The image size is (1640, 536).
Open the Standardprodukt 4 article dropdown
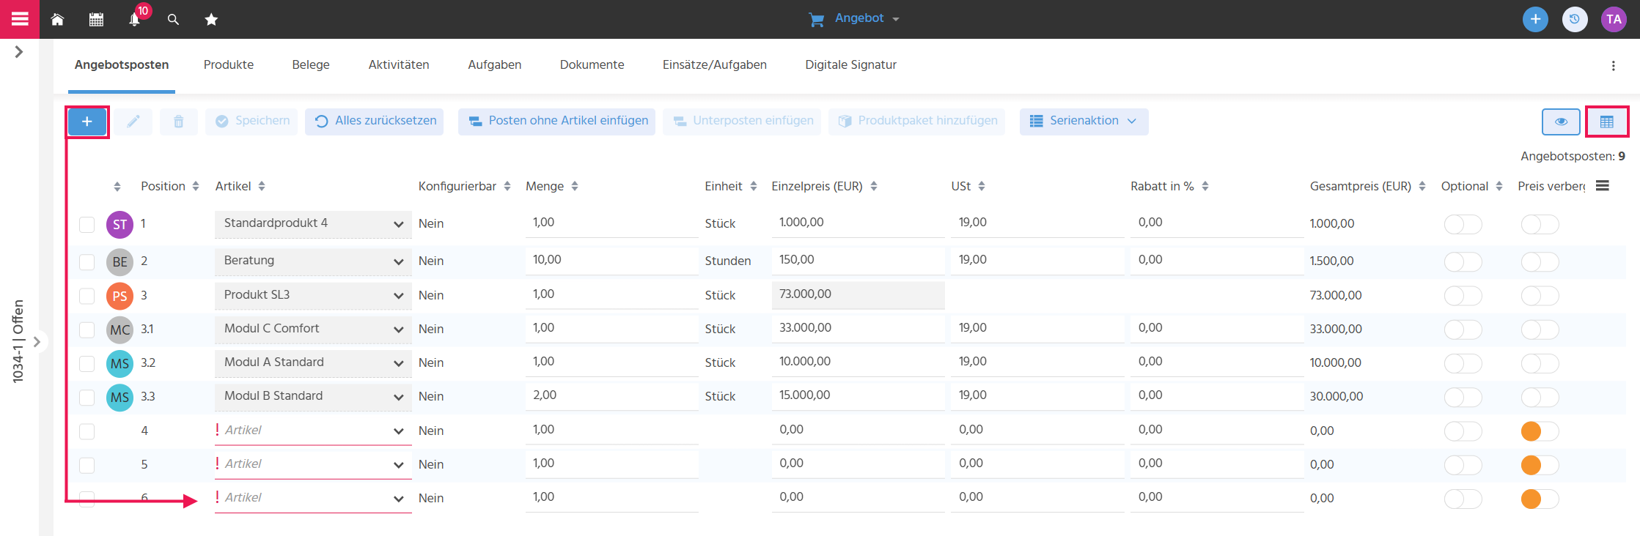pos(313,224)
